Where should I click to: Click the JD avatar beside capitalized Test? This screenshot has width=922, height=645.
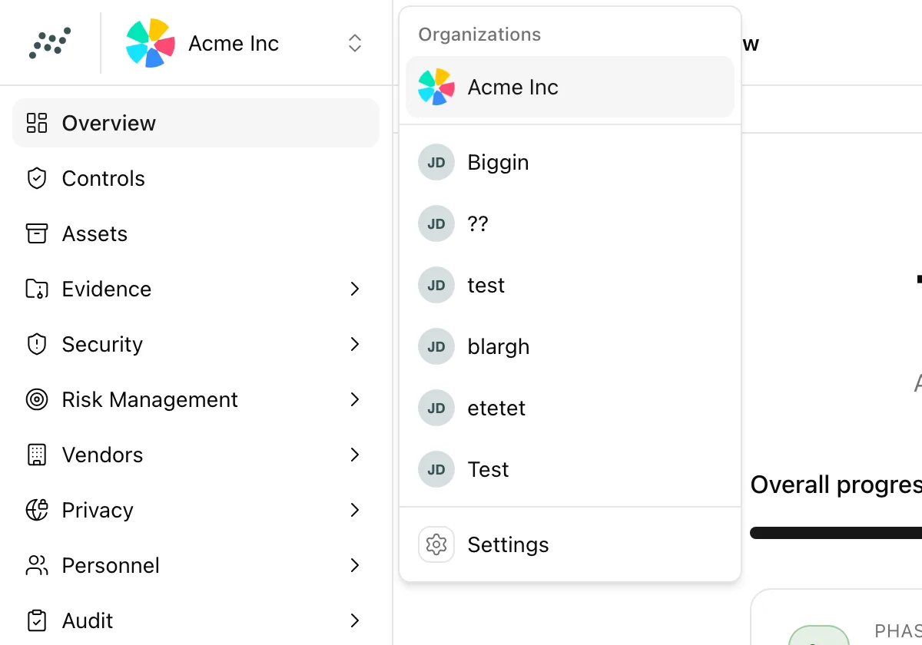(x=436, y=469)
